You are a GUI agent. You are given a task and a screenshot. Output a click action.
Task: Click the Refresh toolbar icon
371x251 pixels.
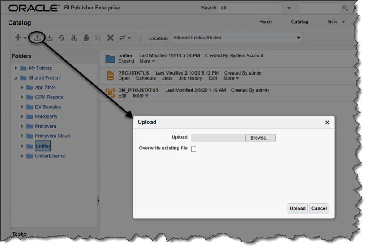tap(61, 38)
